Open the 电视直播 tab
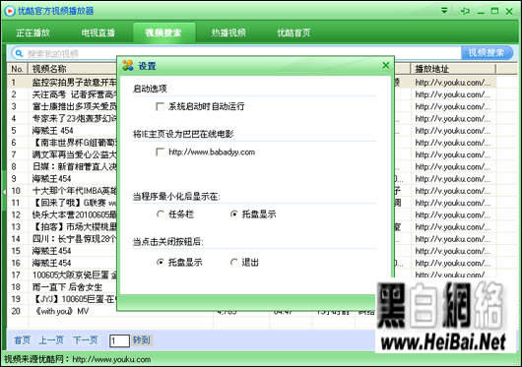522x367 pixels. pos(98,32)
